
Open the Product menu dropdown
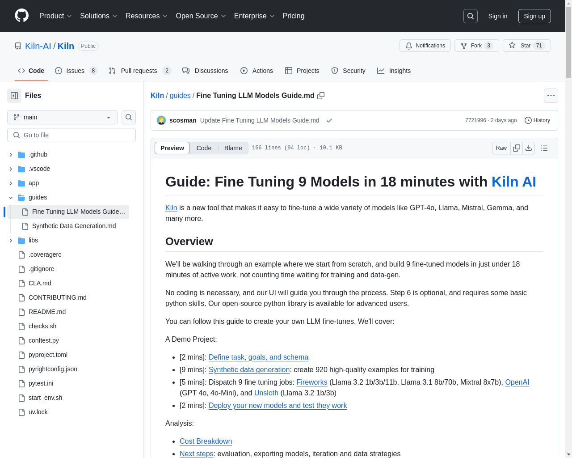point(55,16)
